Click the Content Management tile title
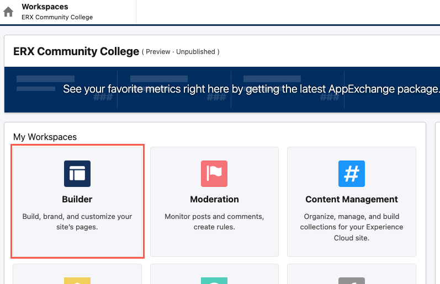The height and width of the screenshot is (284, 440). click(x=351, y=199)
